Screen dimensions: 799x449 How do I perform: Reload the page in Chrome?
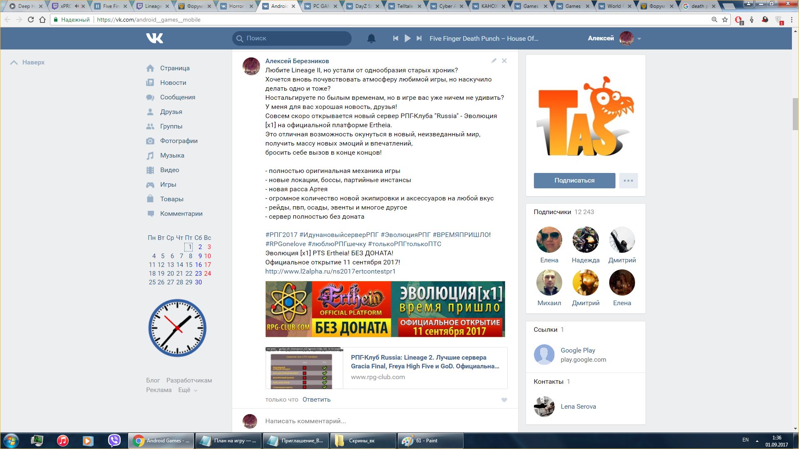[30, 20]
